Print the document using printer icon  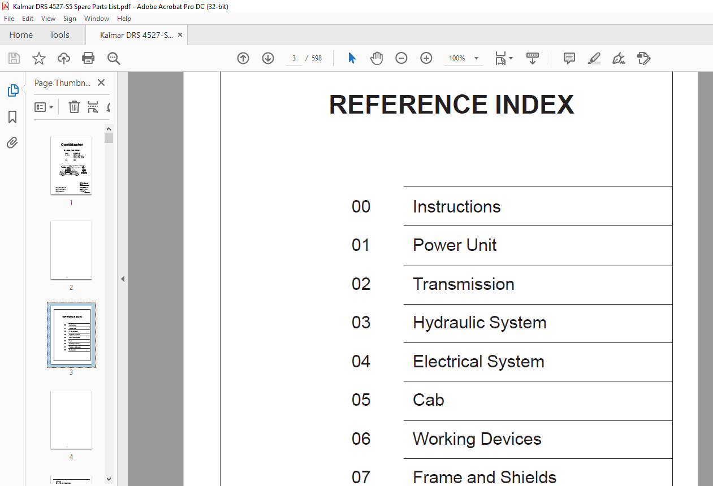pyautogui.click(x=88, y=58)
